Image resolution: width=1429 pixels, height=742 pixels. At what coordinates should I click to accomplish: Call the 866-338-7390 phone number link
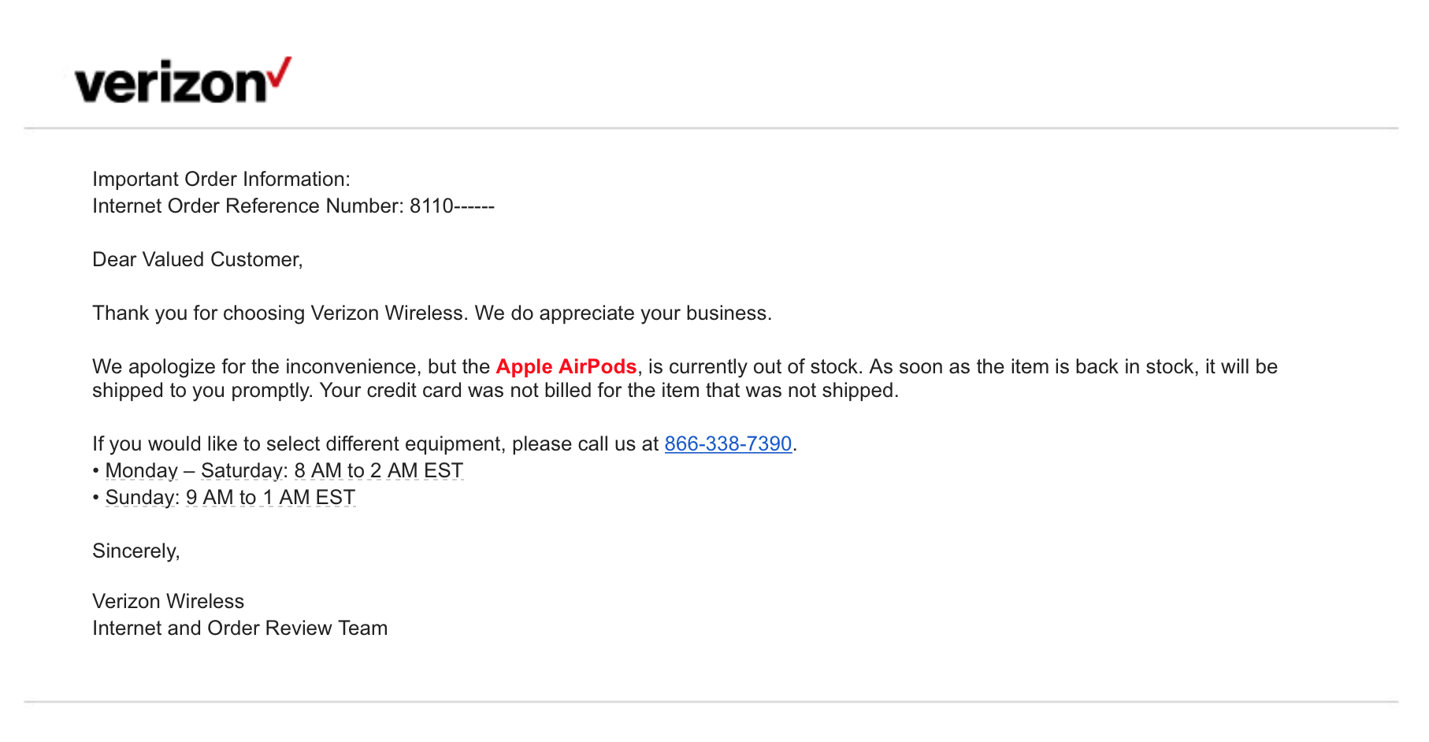pos(728,444)
